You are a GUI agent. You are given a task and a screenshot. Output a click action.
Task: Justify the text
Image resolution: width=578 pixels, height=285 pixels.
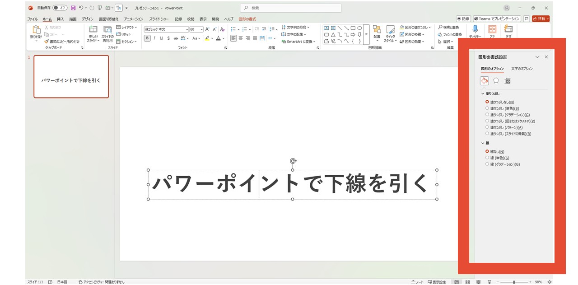[x=255, y=38]
